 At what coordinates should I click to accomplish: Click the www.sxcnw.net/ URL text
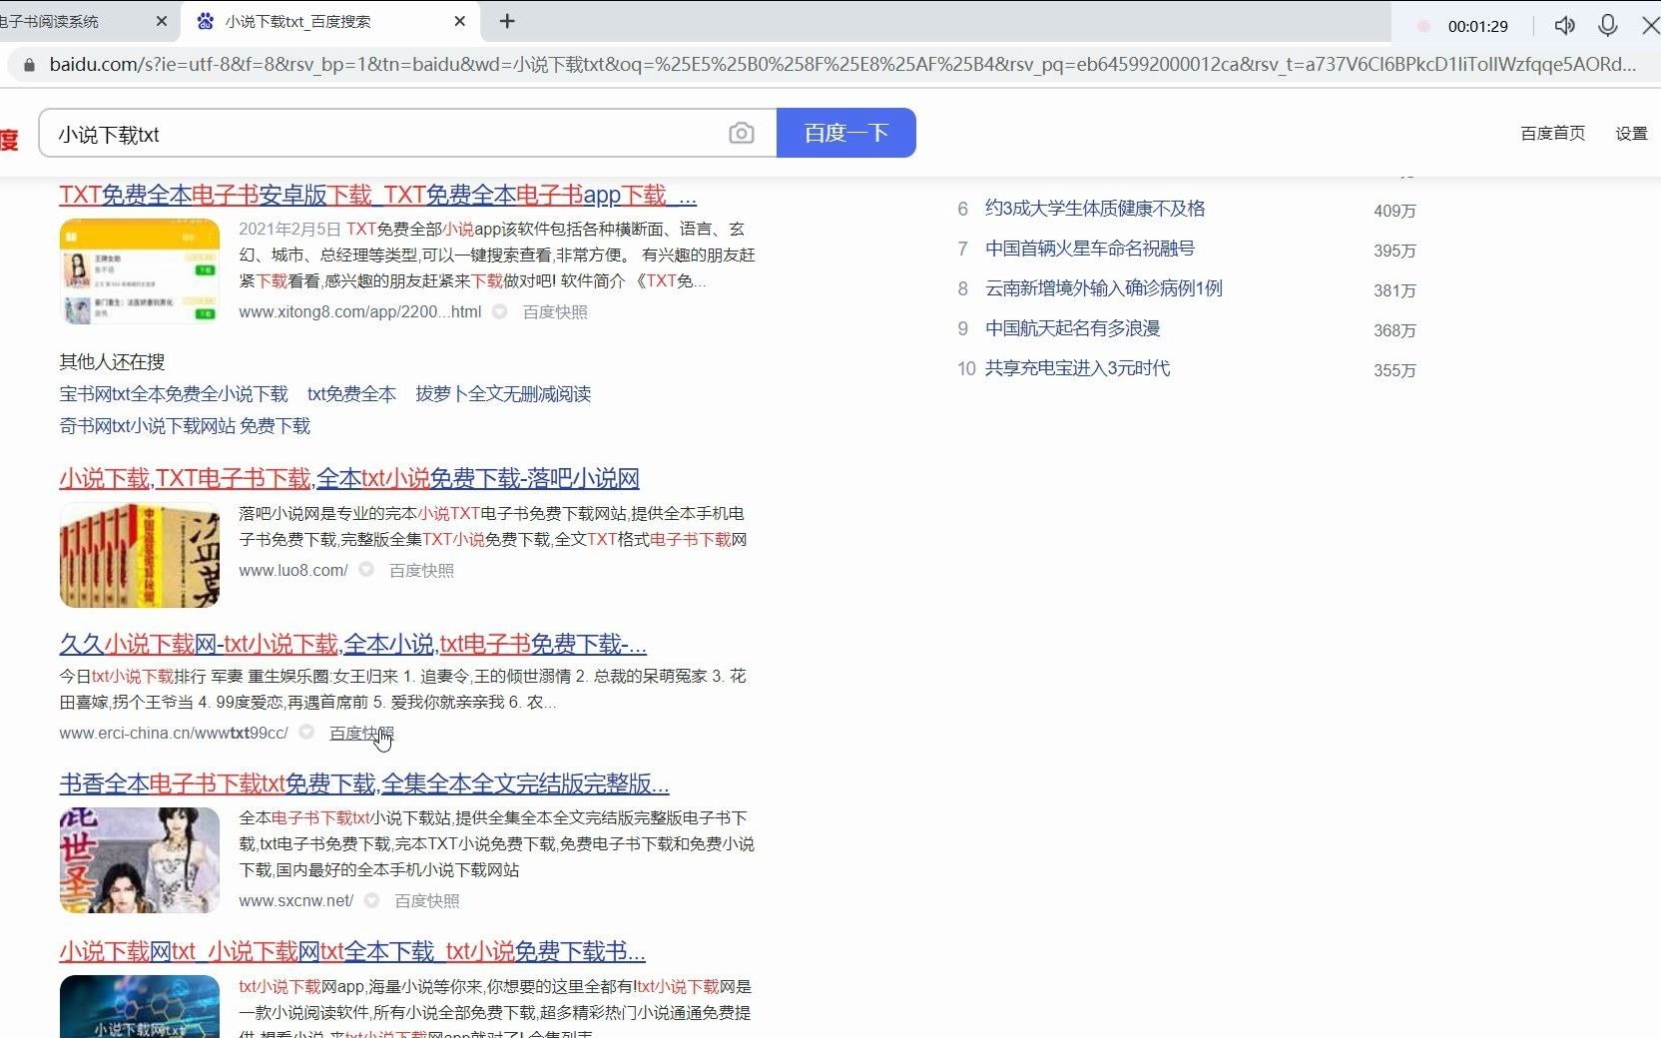click(296, 901)
